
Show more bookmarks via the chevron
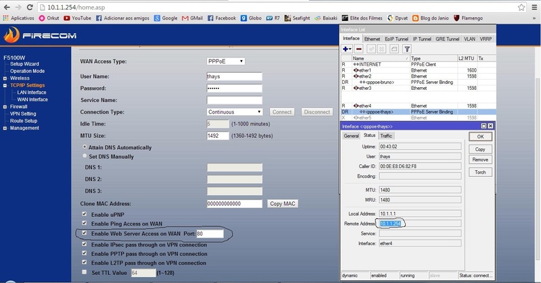coord(534,18)
